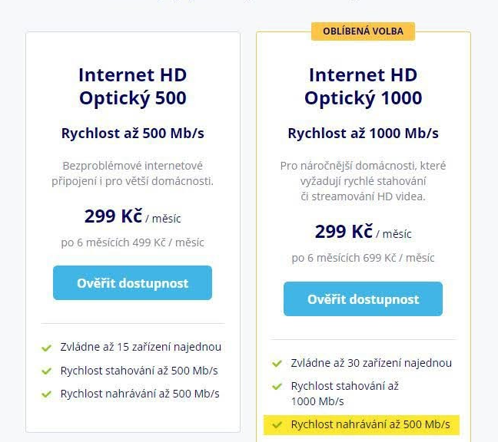Screen dimensions: 498x442
Task: Click checkmark beside nahrávání 500 Mb/s in left card
Action: click(46, 394)
